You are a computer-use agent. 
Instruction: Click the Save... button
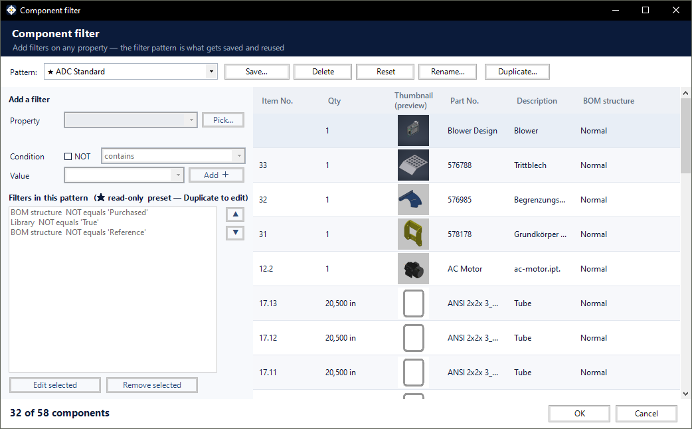coord(257,72)
